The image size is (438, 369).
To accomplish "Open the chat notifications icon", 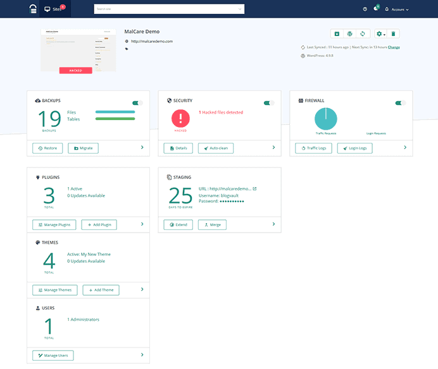I will coord(376,9).
